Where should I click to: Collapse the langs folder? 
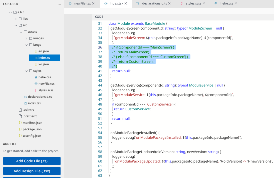[x=26, y=45]
